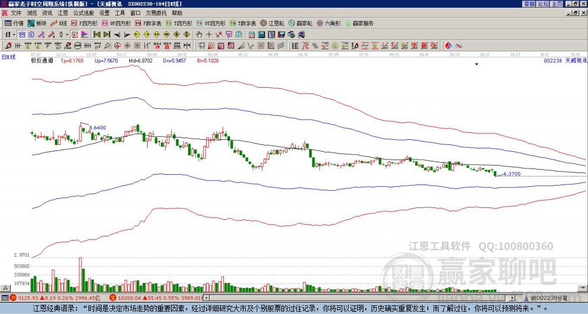Expand the candlestick chart type dropdown
This screenshot has height=314, width=588.
(67, 35)
